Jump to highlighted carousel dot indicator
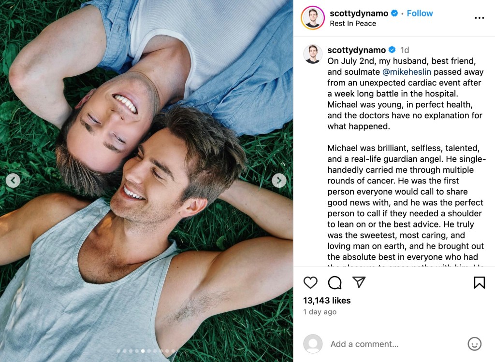Screen dimensions: 495x362 (x=143, y=350)
